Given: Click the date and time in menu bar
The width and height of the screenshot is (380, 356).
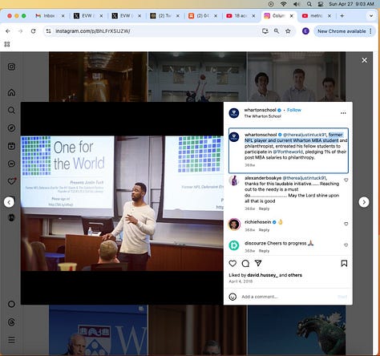Looking at the screenshot, I should click(351, 4).
